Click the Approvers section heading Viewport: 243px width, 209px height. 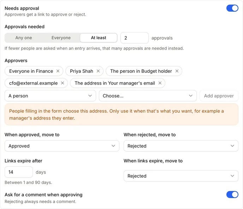click(x=16, y=61)
